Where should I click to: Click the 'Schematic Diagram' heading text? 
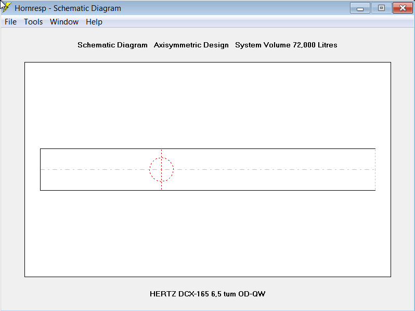[x=112, y=45]
